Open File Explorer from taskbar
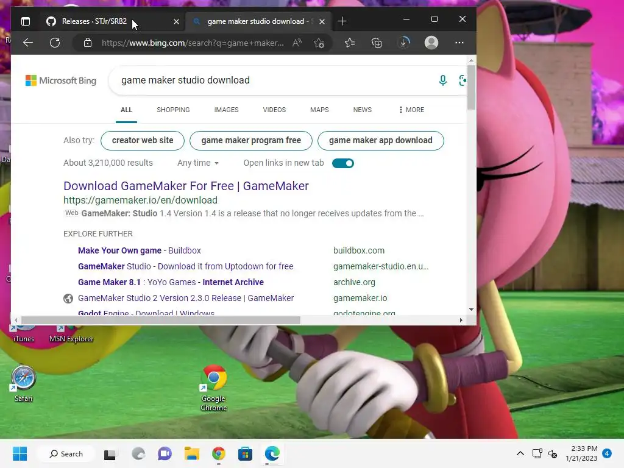Screen dimensions: 624x468 [x=192, y=453]
